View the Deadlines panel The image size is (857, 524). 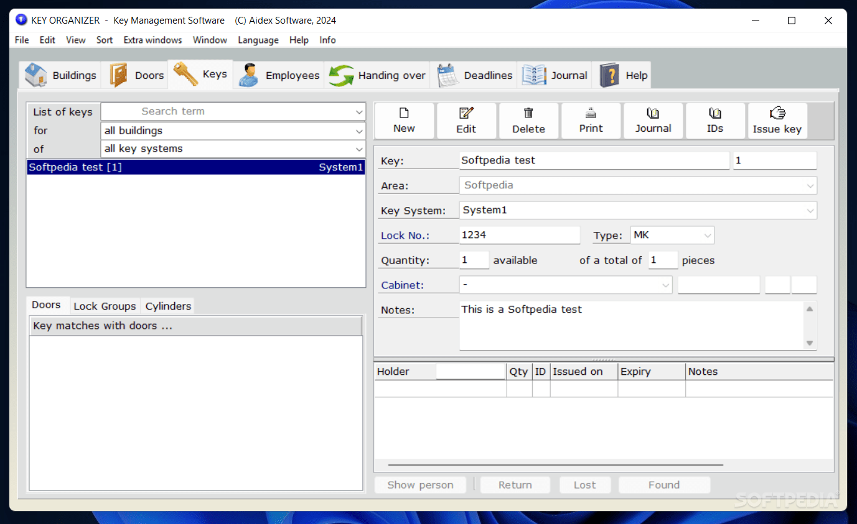coord(475,75)
